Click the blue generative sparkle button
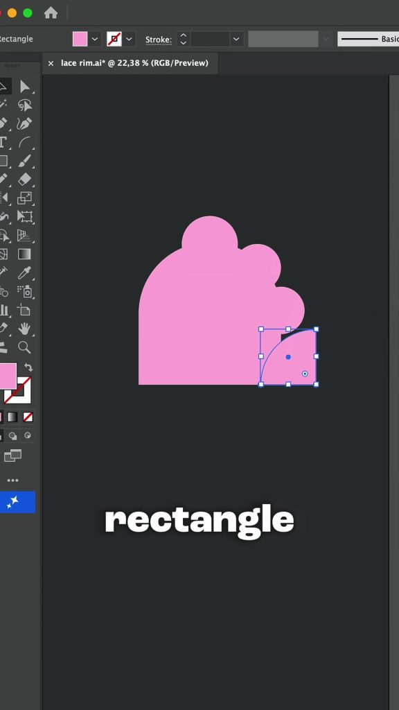399x710 pixels. pyautogui.click(x=17, y=502)
